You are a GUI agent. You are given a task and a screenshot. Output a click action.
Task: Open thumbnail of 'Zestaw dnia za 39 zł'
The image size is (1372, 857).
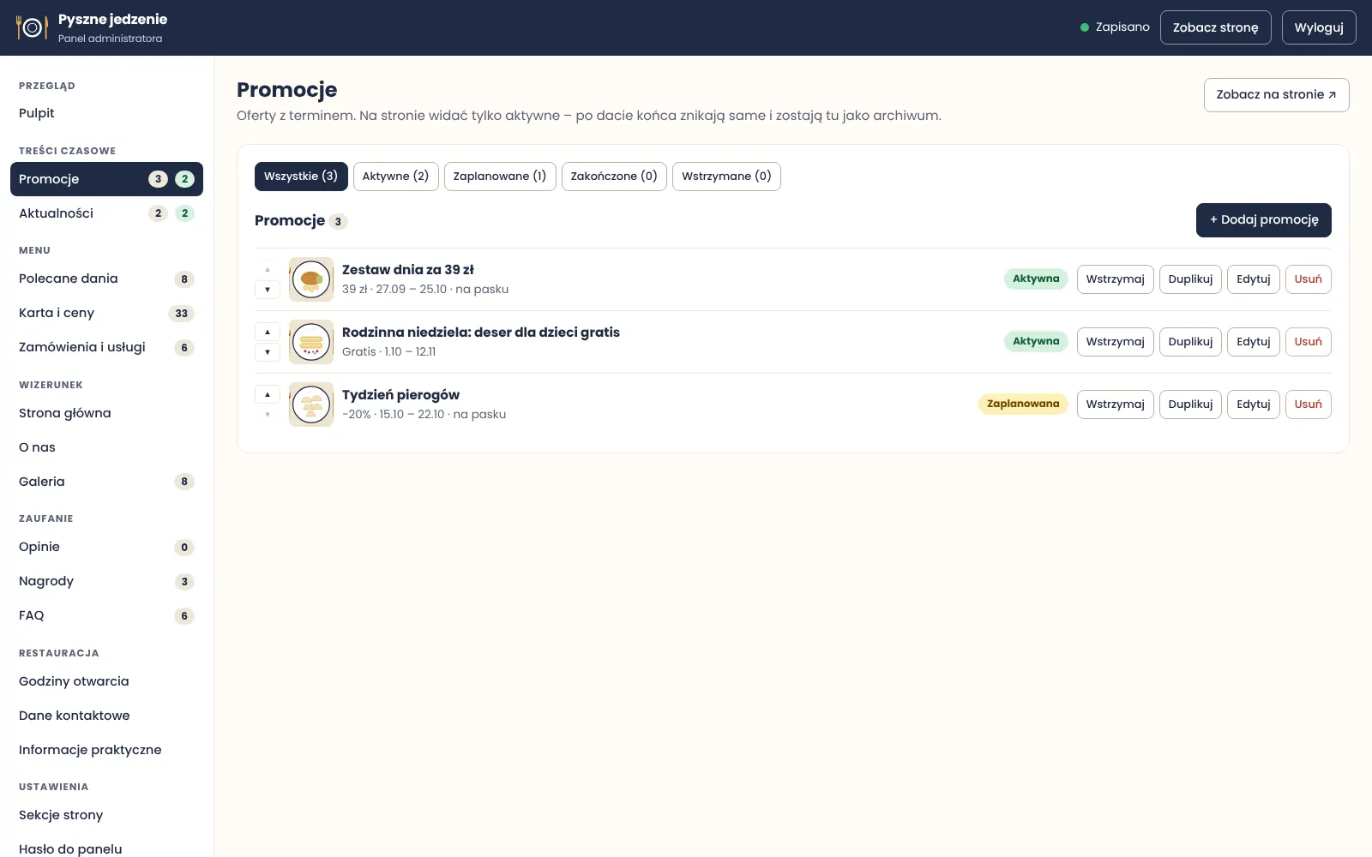[x=311, y=279]
